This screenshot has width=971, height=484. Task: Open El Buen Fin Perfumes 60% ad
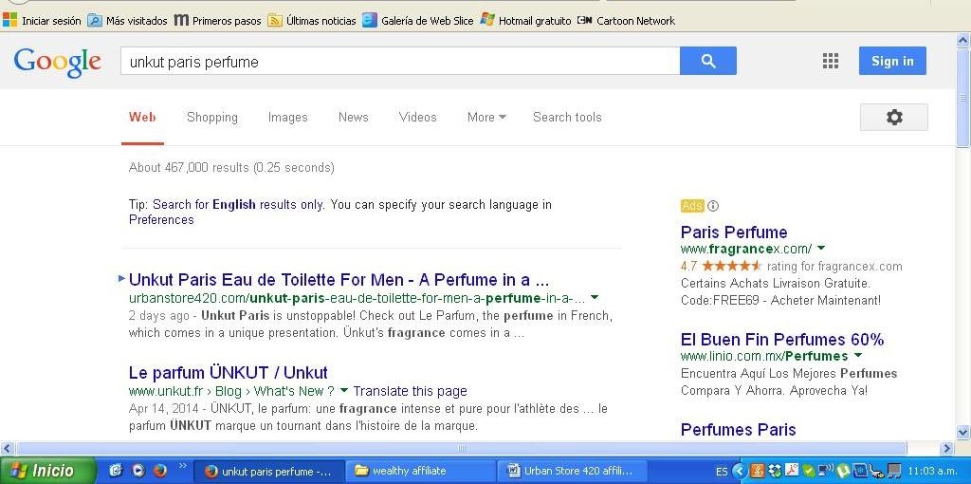click(782, 340)
